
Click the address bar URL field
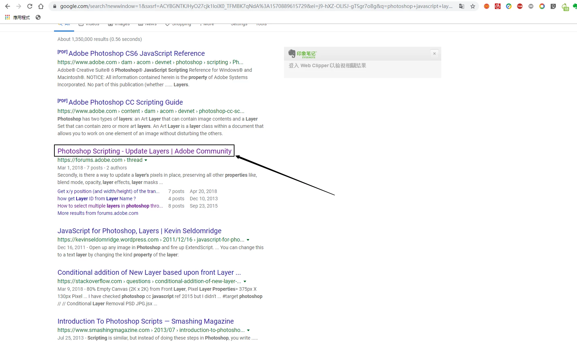[256, 6]
